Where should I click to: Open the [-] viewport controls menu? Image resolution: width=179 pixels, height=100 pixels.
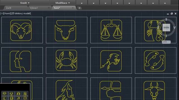point(2,13)
